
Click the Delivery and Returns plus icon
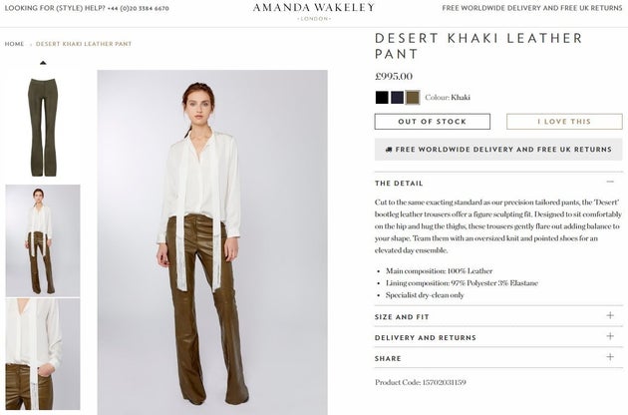point(610,336)
